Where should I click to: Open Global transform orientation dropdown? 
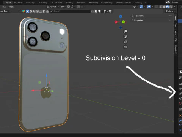tap(53, 7)
